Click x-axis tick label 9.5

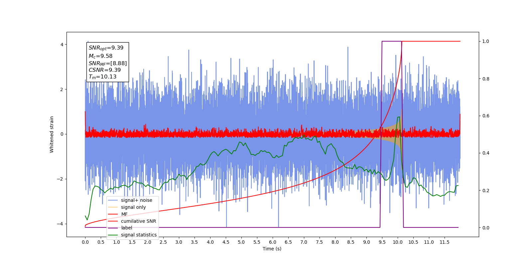click(382, 242)
